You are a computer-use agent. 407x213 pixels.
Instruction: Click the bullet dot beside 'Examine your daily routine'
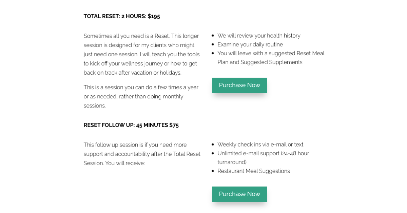coord(213,44)
